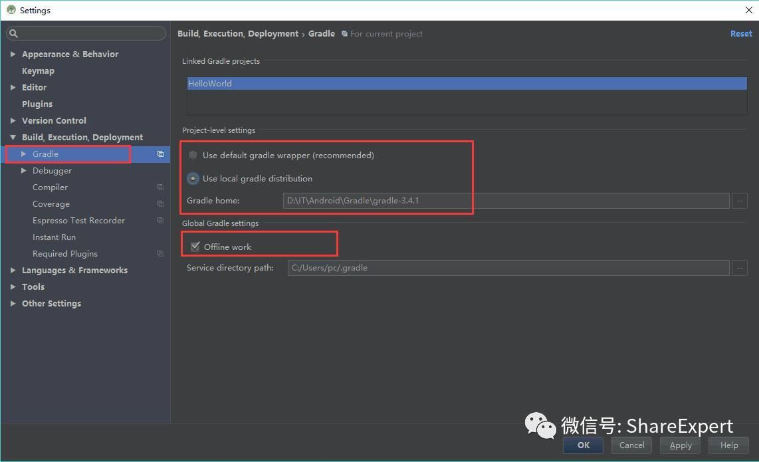Click per-project icon beside Espresso Test Recorder
Image resolution: width=759 pixels, height=462 pixels.
click(160, 220)
